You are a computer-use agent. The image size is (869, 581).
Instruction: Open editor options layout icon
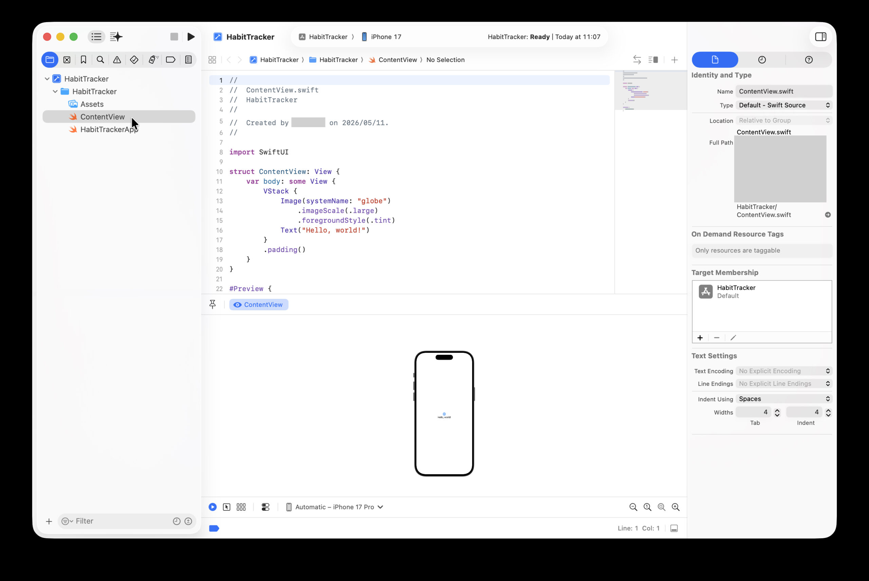point(653,60)
